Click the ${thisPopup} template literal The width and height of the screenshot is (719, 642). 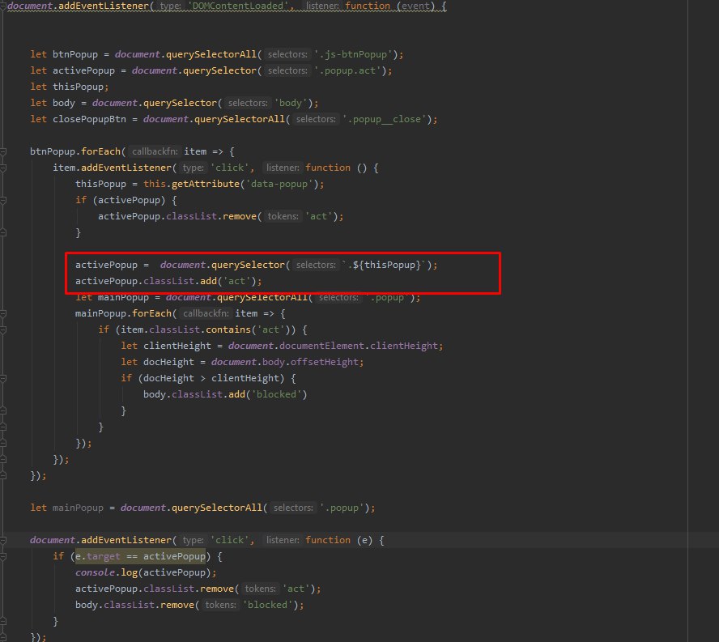pyautogui.click(x=386, y=265)
